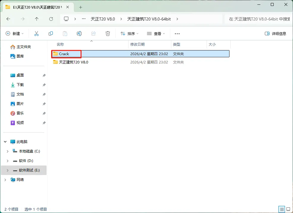293x213 pixels.
Task: Expand 软件测试 (E:) drive node
Action: [7, 170]
